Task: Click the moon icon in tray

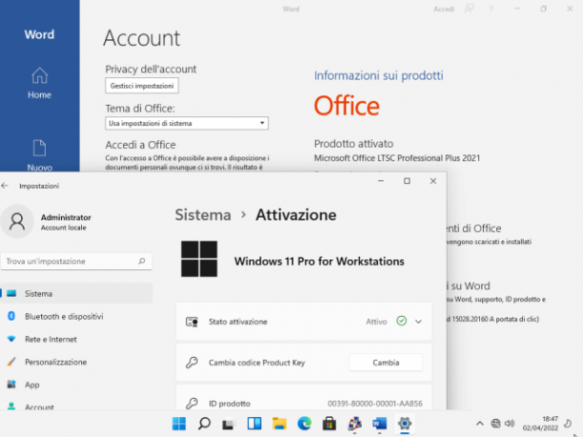Action: 568,424
